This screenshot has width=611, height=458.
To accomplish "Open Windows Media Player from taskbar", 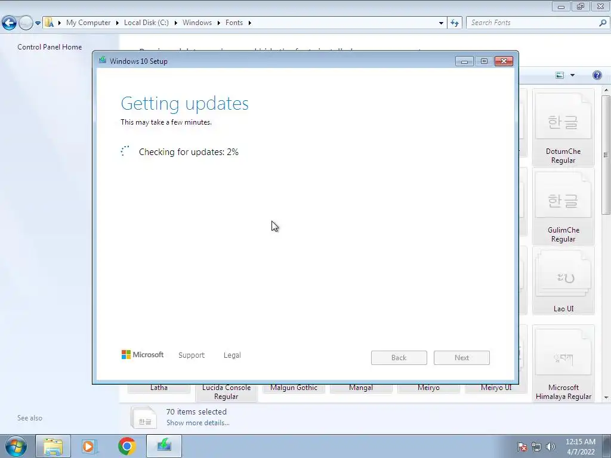I will click(x=88, y=446).
